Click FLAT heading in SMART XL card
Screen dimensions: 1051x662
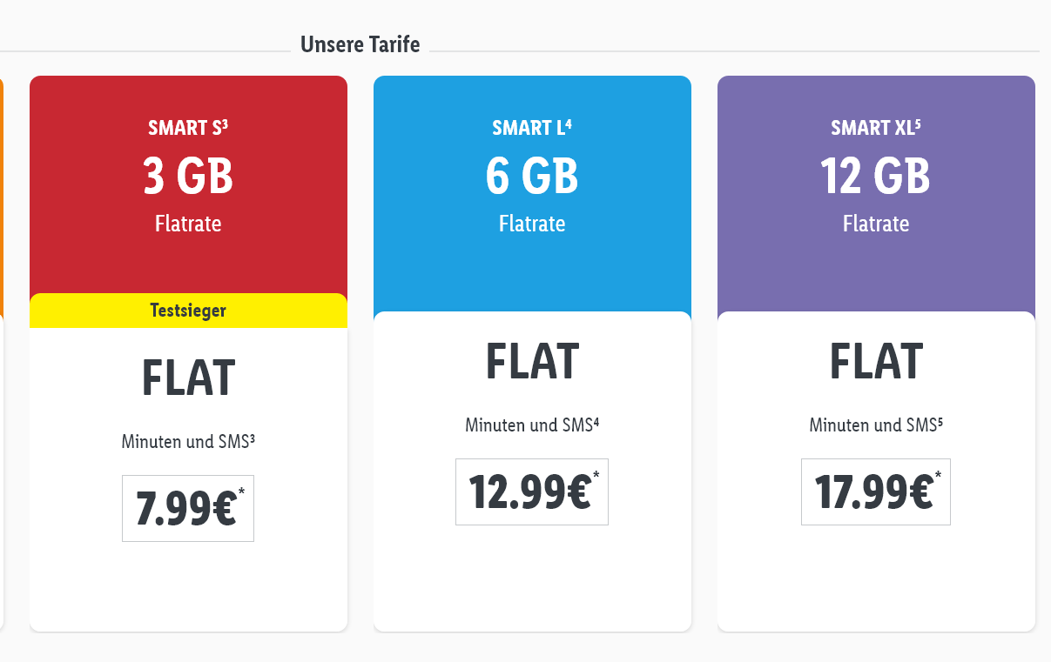pos(876,362)
